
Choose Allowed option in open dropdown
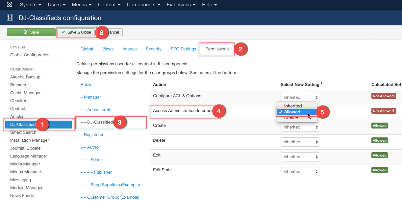pyautogui.click(x=297, y=112)
